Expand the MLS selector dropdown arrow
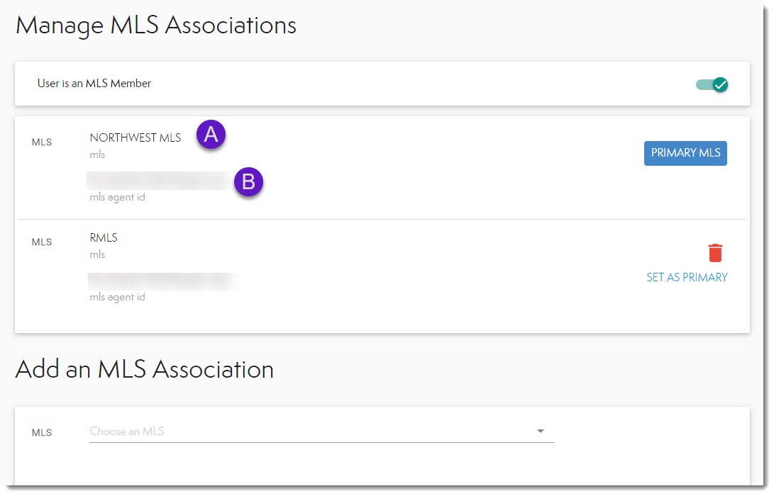The width and height of the screenshot is (774, 496). [541, 432]
